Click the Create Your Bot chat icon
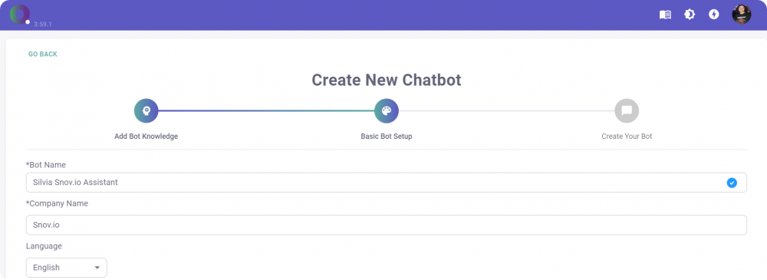This screenshot has height=280, width=767. (x=627, y=111)
